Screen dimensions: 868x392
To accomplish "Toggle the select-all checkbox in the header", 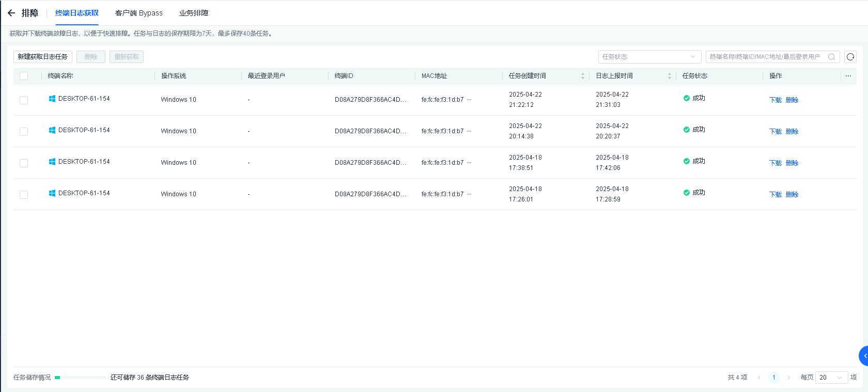I will click(24, 76).
